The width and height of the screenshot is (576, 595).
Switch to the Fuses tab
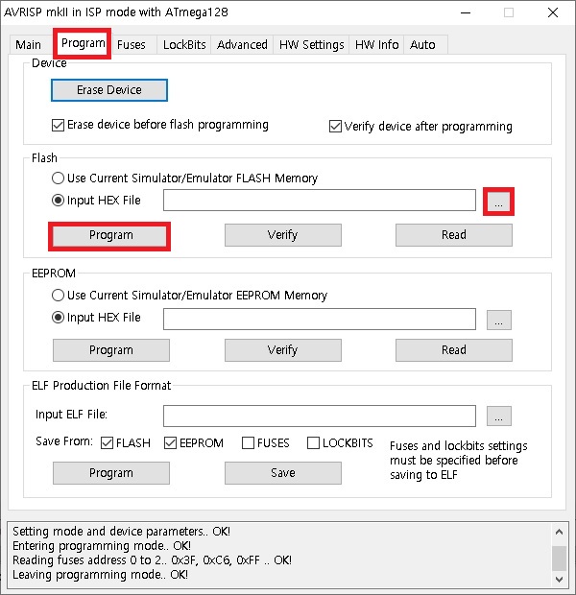(132, 45)
